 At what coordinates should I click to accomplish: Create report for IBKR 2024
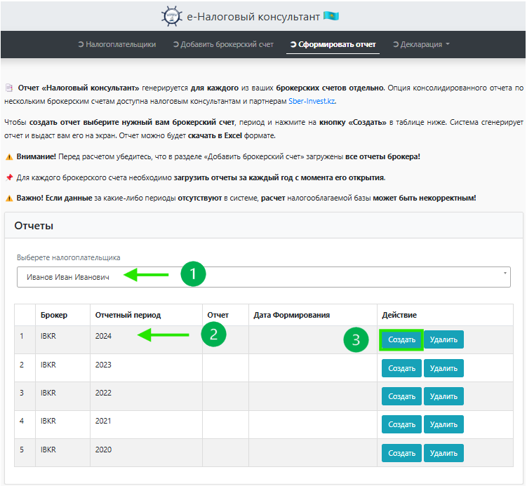[x=401, y=339]
